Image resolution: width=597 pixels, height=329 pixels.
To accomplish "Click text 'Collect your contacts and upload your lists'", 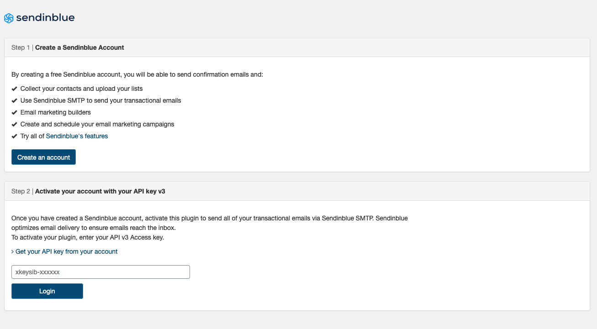I will 82,89.
